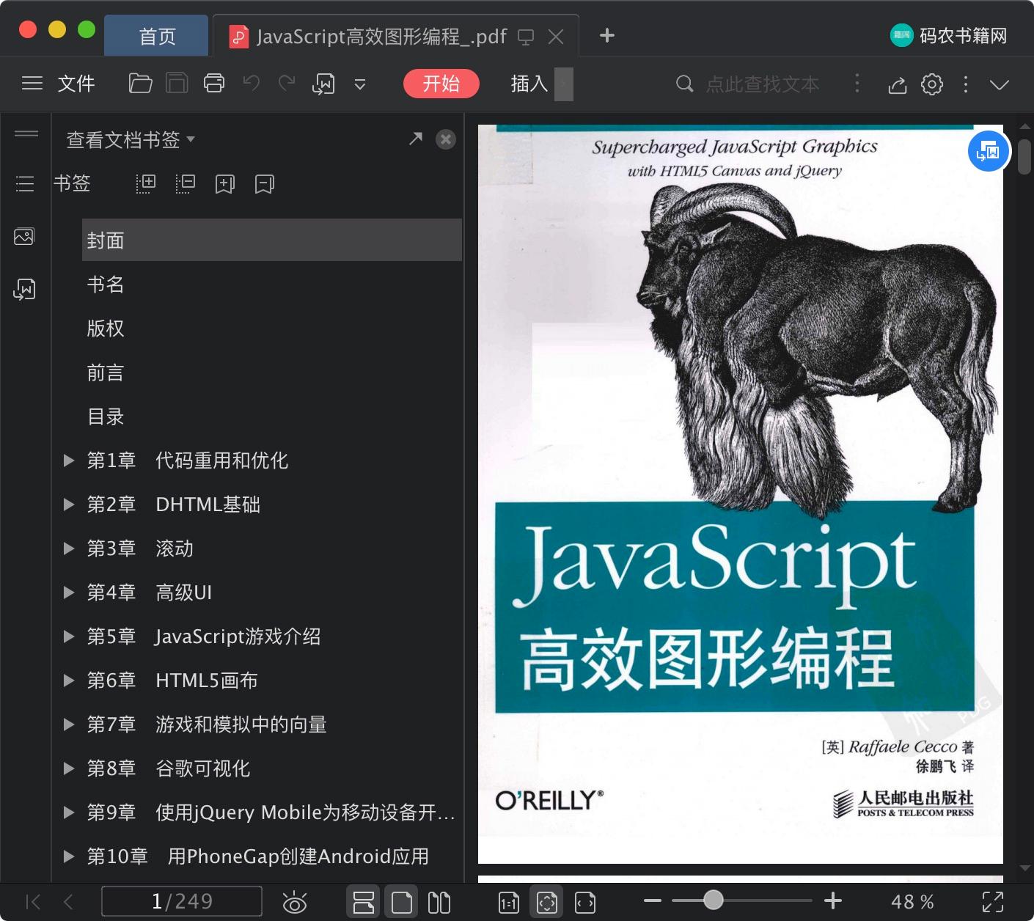Viewport: 1034px width, 921px height.
Task: Click the undo arrow icon
Action: [252, 83]
